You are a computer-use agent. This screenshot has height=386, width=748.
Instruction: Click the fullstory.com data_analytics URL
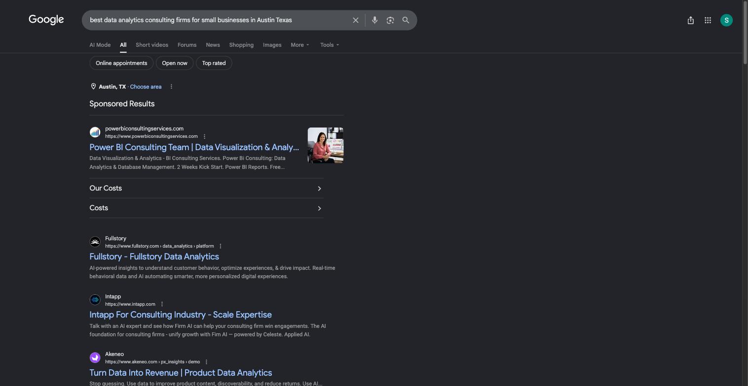coord(159,246)
